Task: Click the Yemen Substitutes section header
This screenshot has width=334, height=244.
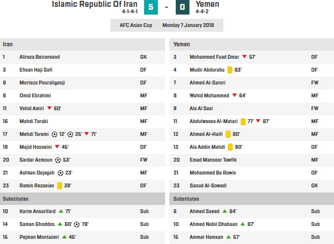Action: [x=251, y=199]
